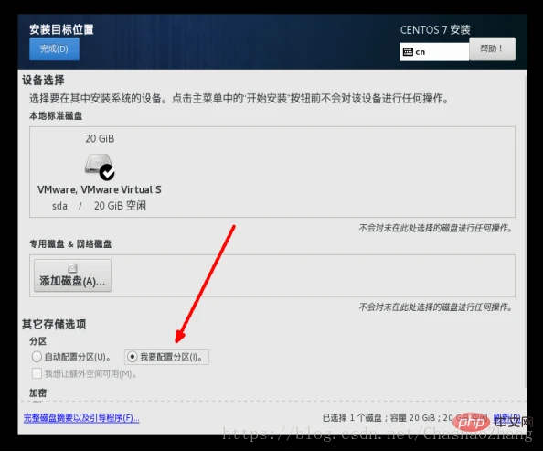Click the checkmark badge on sda disk
The width and height of the screenshot is (543, 452).
107,172
